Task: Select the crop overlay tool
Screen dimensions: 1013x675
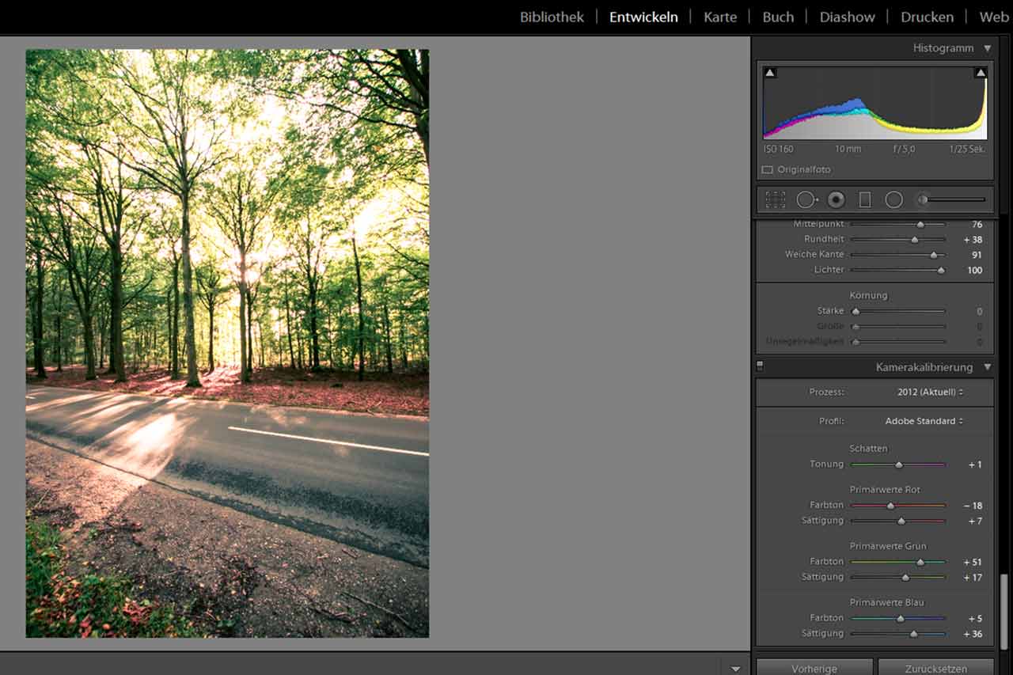Action: pos(776,200)
